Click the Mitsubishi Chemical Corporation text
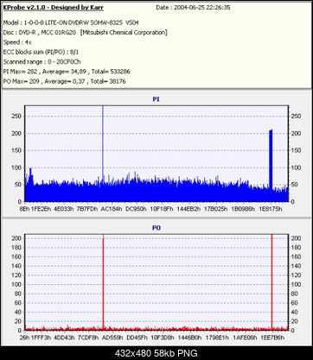Viewport: 313px width, 360px height. (x=124, y=32)
